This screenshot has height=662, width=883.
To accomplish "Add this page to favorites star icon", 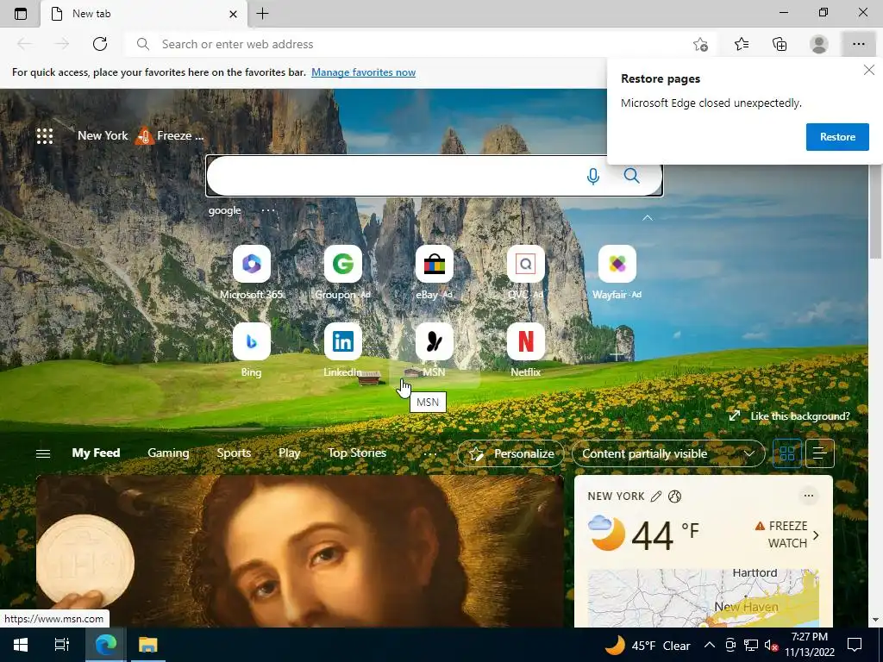I will click(x=700, y=44).
